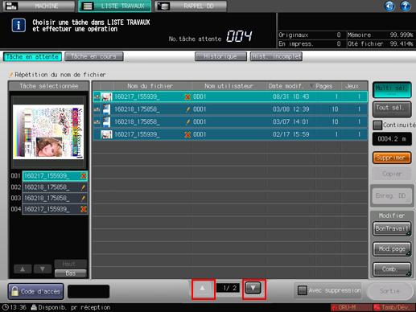Click thumbnail icon of 03/07 14:01 job
Viewport: 416px width, 312px height.
click(x=106, y=121)
